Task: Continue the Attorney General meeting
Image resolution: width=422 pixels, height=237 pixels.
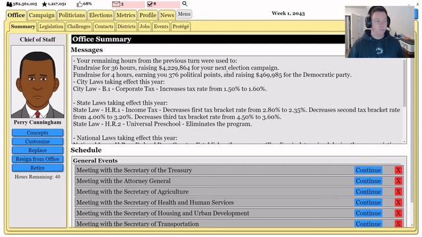Action: (x=368, y=181)
